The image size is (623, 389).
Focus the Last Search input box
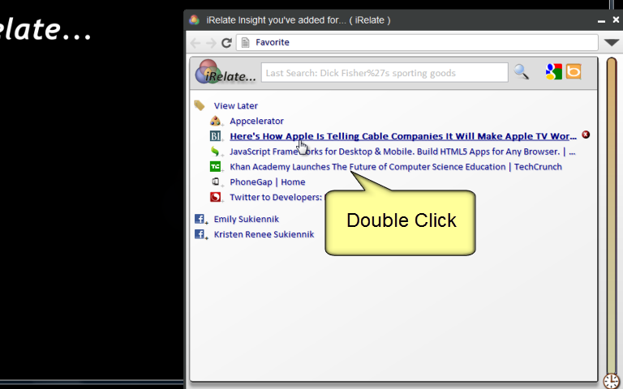385,73
